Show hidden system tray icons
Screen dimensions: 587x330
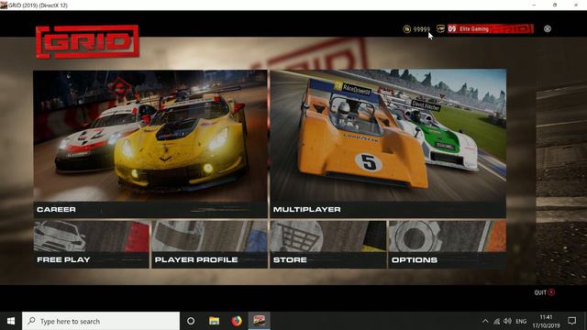485,321
